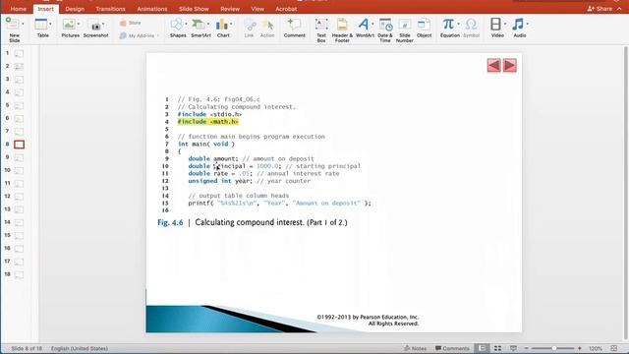Click the Pearson Education copyright text
The image size is (629, 354).
368,320
